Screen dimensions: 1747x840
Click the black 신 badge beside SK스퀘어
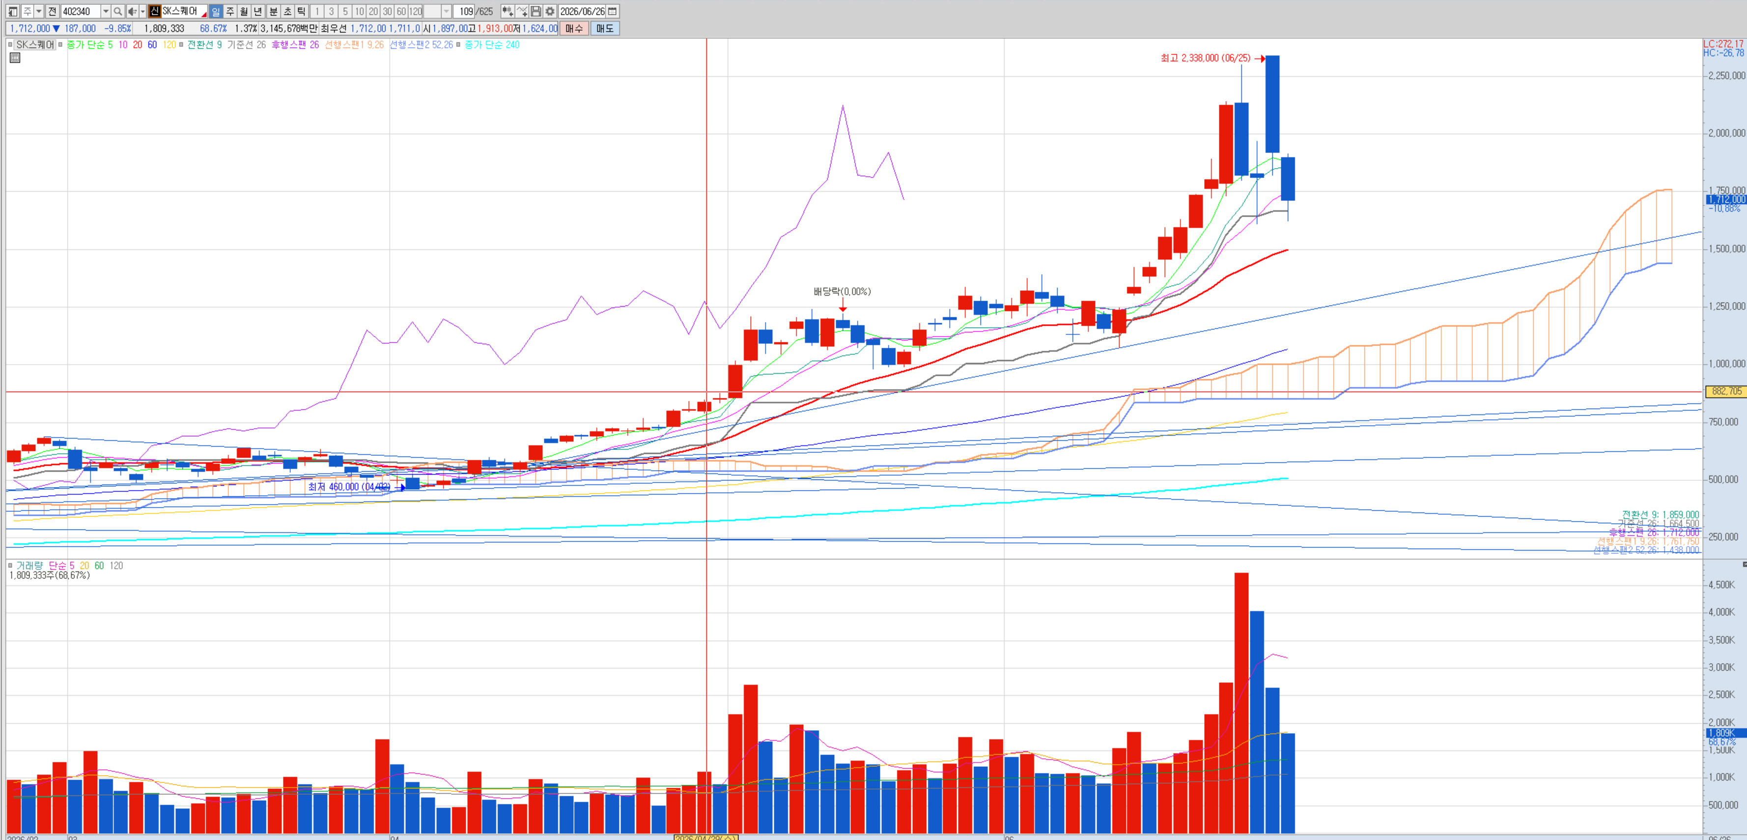click(x=155, y=11)
